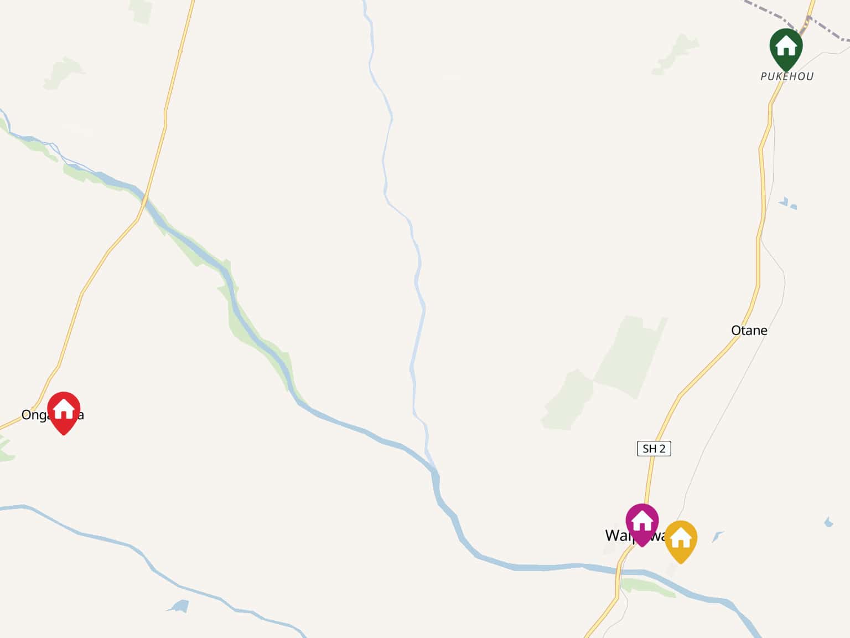Image resolution: width=850 pixels, height=638 pixels.
Task: Click the Waipawa town name text
Action: [636, 536]
